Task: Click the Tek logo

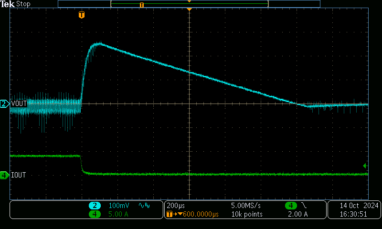Action: pos(8,4)
